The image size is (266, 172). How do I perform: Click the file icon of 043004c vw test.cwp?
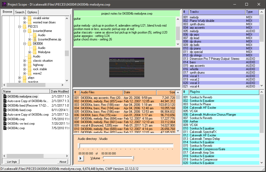coord(5,123)
